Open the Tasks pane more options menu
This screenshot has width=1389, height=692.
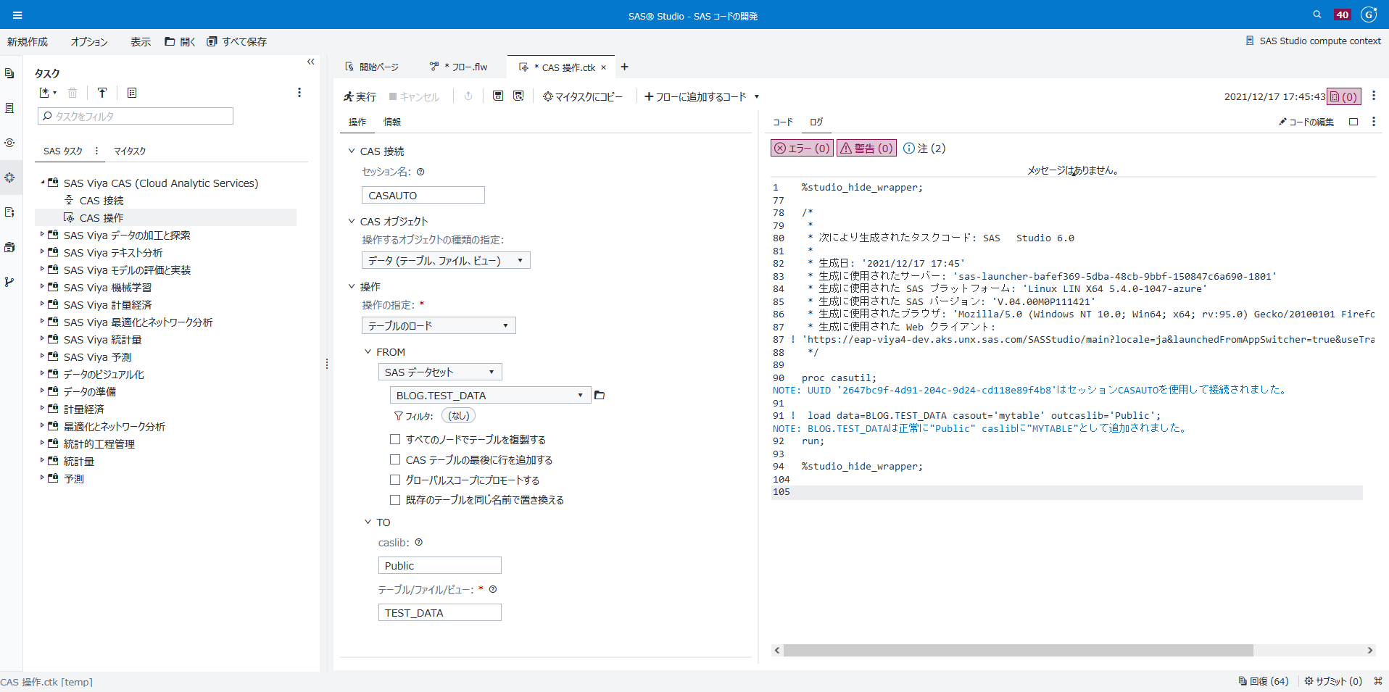pos(299,93)
